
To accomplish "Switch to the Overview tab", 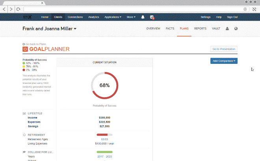I will 153,29.
